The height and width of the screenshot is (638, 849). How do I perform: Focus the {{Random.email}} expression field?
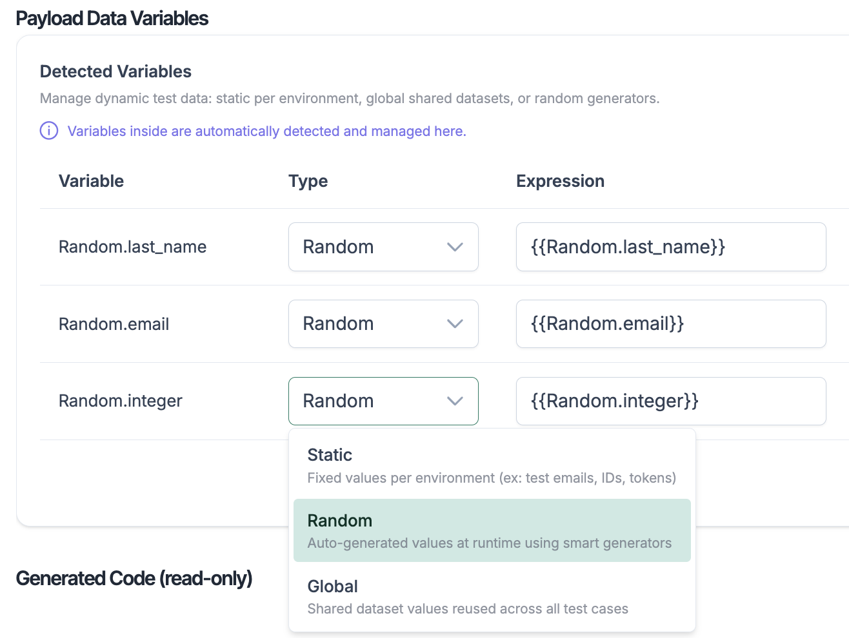pos(670,324)
